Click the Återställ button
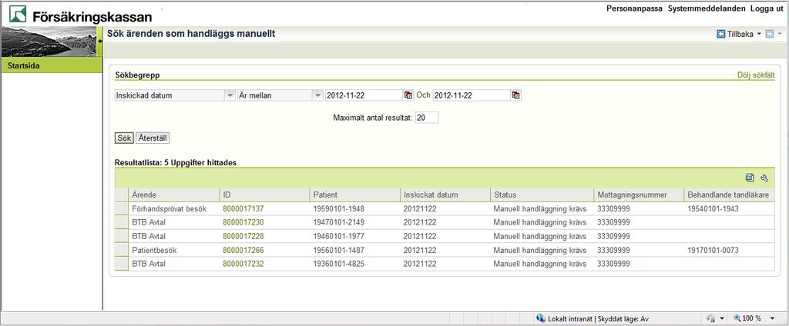The image size is (789, 326). pyautogui.click(x=153, y=138)
